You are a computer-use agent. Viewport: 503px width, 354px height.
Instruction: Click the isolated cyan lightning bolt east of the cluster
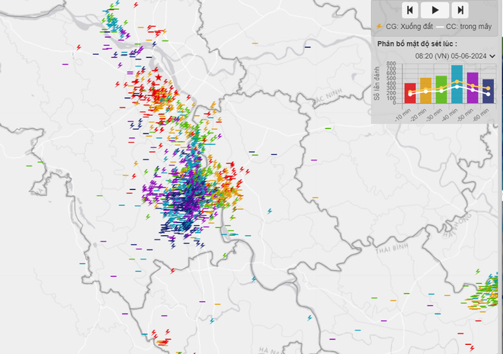[x=270, y=211]
